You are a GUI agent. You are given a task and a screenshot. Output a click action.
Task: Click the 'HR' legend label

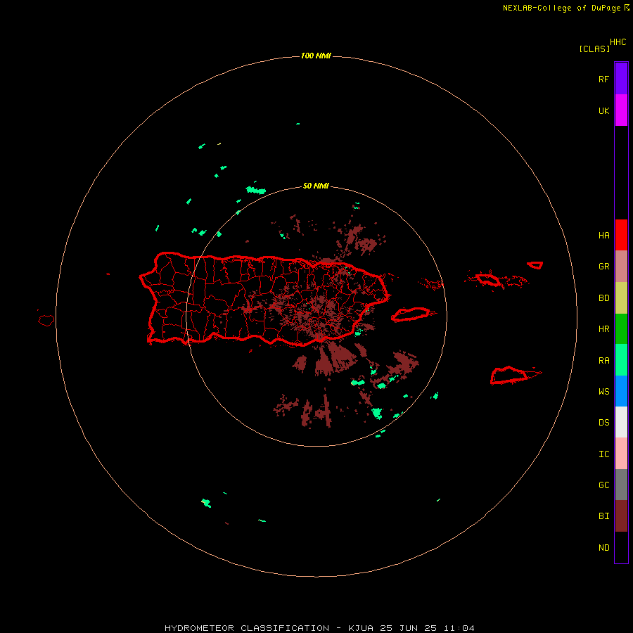603,329
